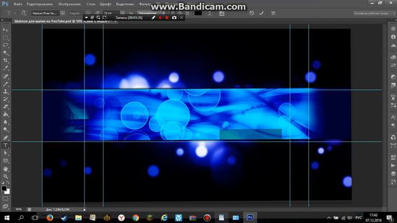The height and width of the screenshot is (223, 397).
Task: Open the Выделение menu
Action: tap(125, 4)
